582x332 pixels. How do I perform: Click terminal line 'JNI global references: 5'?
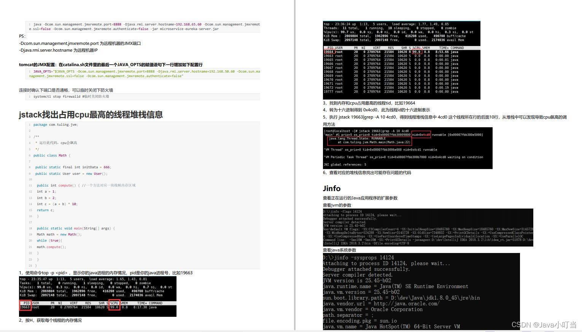[x=345, y=164]
